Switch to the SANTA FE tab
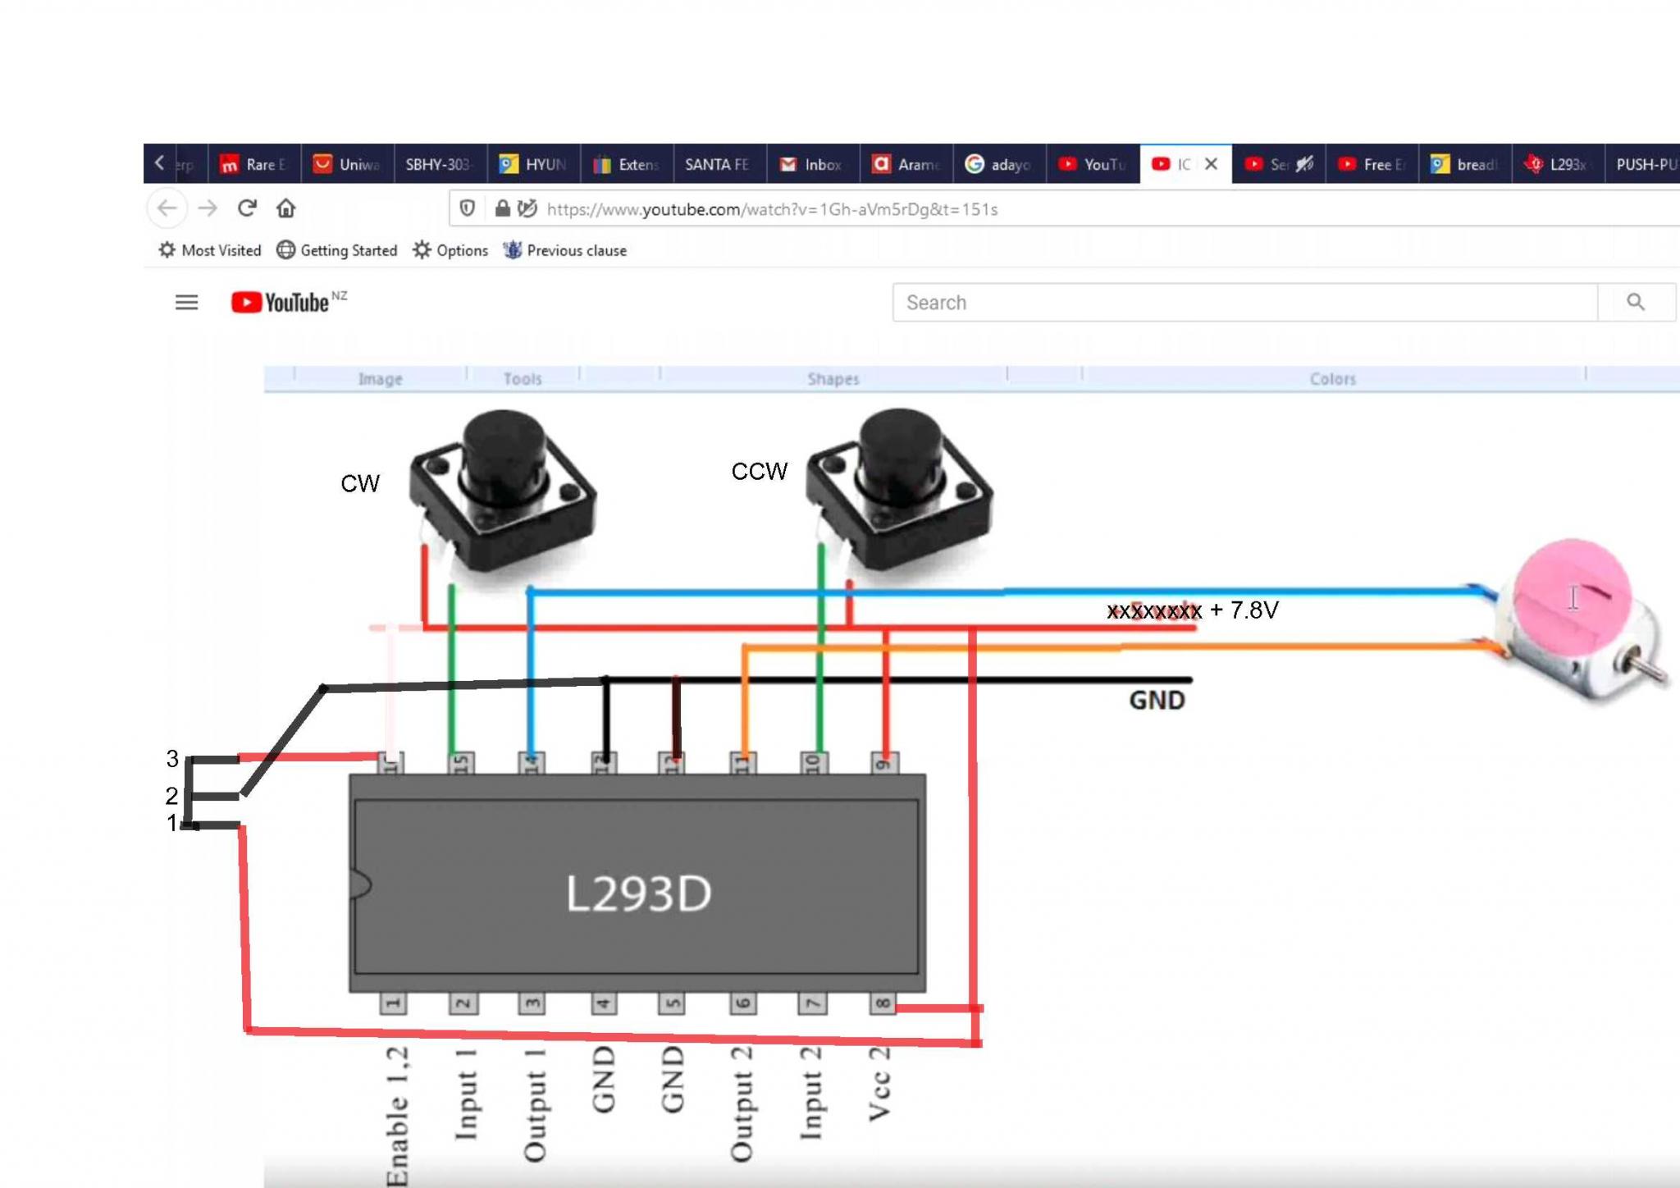The image size is (1680, 1188). (716, 164)
